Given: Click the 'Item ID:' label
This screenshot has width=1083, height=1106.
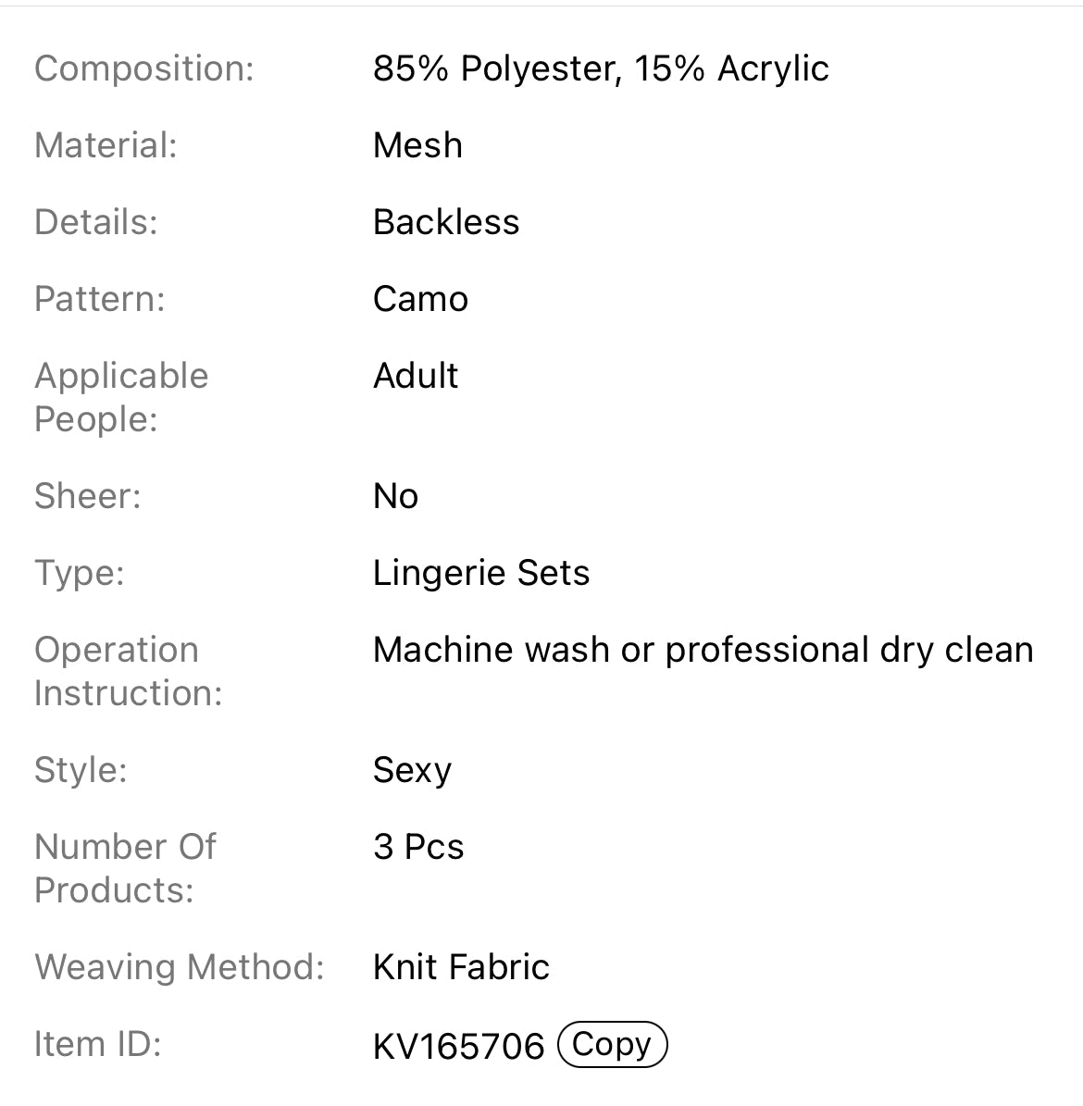Looking at the screenshot, I should [x=97, y=1044].
